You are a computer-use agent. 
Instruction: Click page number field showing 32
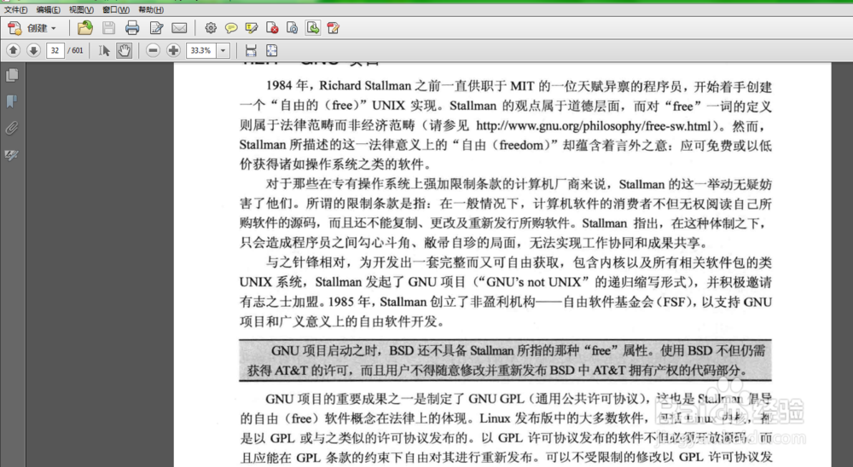click(x=55, y=50)
